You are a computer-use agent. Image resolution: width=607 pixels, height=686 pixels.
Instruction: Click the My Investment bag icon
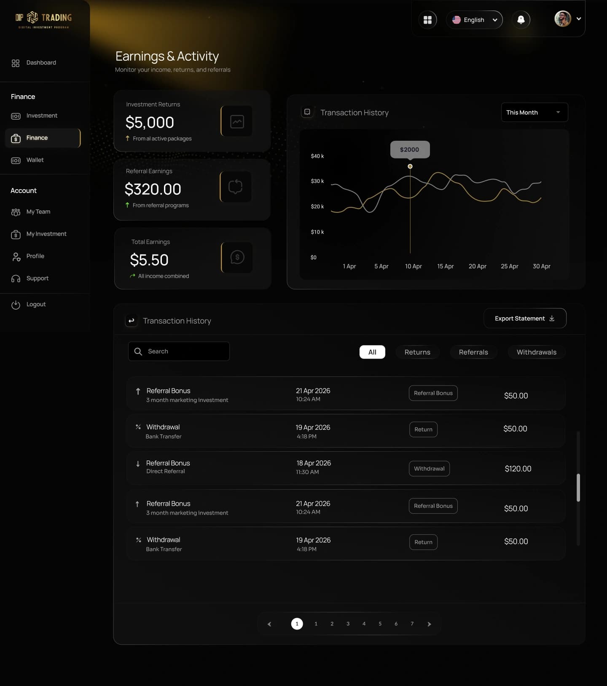pos(16,235)
